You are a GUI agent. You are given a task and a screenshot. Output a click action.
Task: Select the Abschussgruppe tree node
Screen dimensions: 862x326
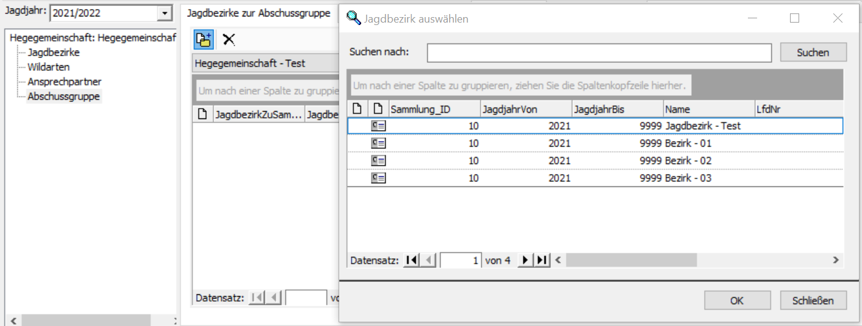coord(63,96)
